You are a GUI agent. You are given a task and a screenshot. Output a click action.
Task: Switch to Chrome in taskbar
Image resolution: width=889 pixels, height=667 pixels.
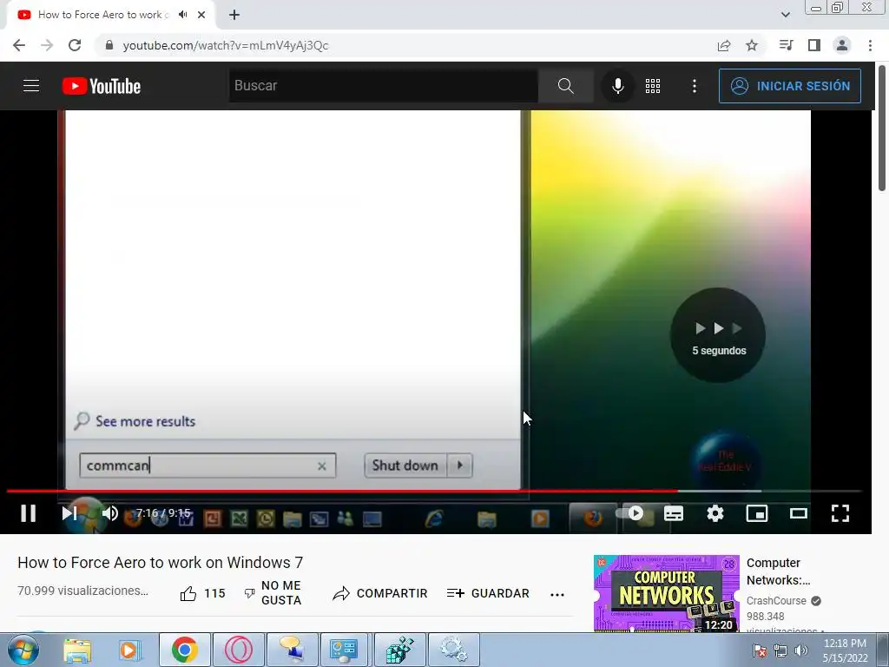[x=185, y=650]
